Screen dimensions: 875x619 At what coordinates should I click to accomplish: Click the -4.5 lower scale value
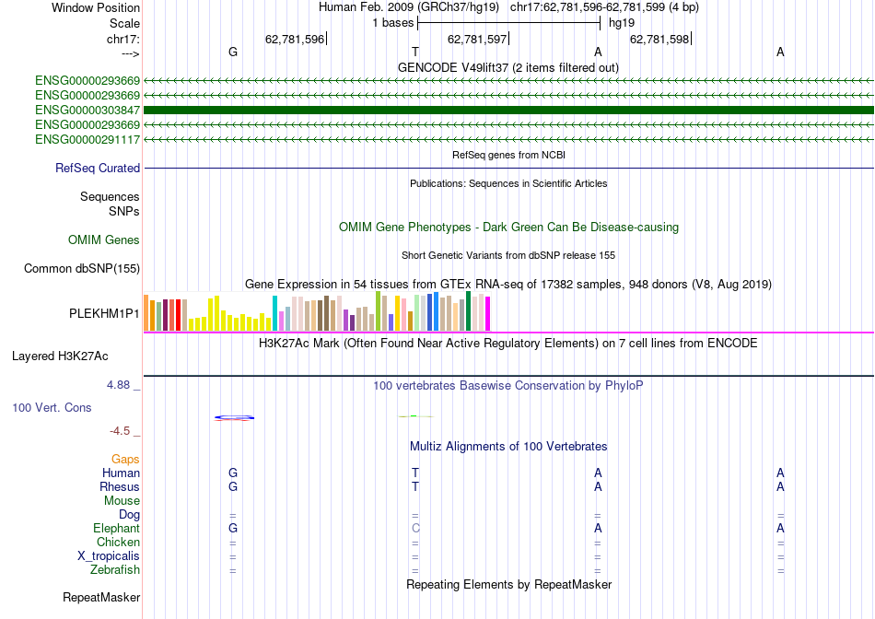[120, 431]
